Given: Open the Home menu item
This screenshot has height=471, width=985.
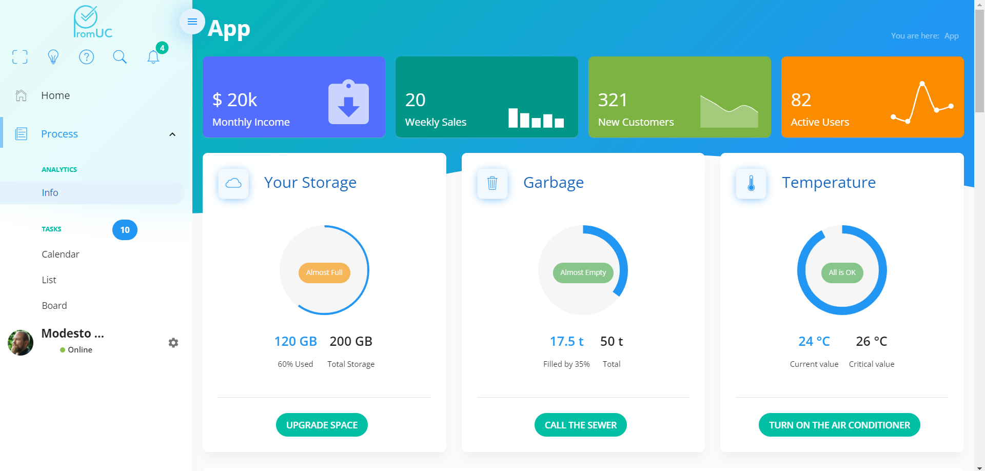Looking at the screenshot, I should [55, 95].
